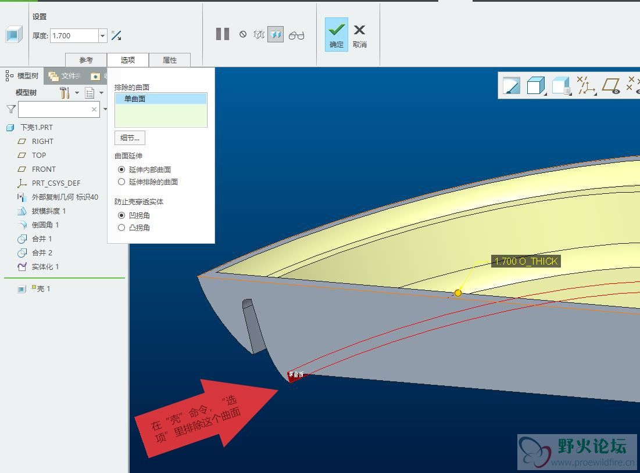Select 外部复制几何 标识40 feature

pos(65,197)
